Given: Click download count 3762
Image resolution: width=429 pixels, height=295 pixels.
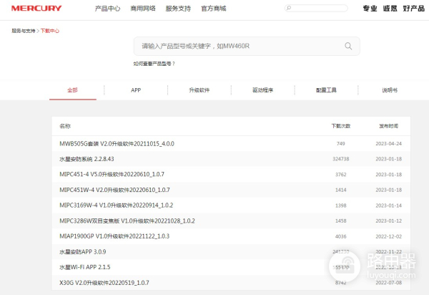Looking at the screenshot, I should 341,175.
